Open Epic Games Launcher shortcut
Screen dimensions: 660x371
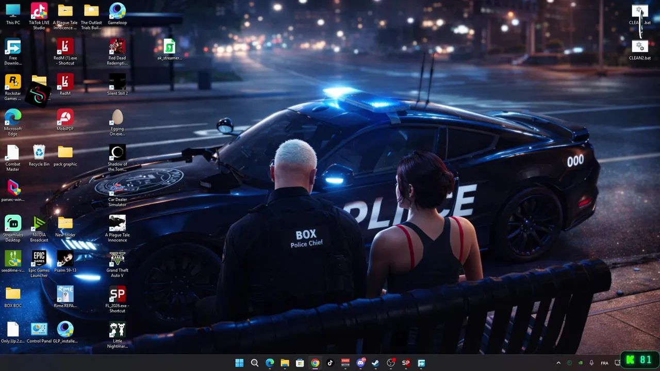39,264
